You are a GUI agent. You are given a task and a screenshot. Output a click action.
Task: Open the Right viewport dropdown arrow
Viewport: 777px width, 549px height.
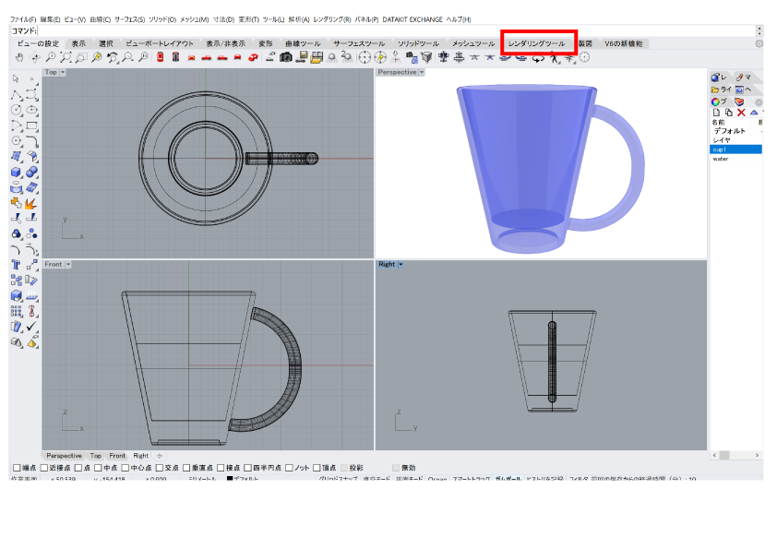[400, 265]
